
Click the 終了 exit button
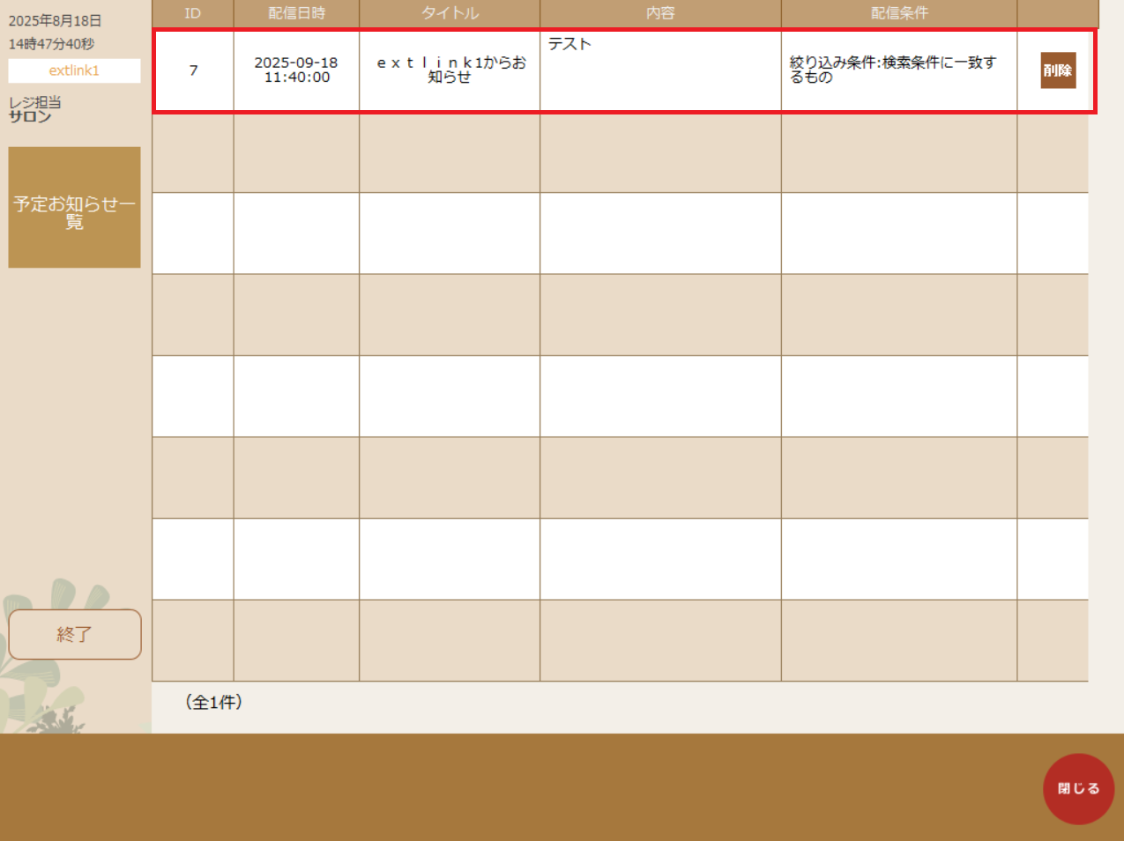(x=74, y=634)
